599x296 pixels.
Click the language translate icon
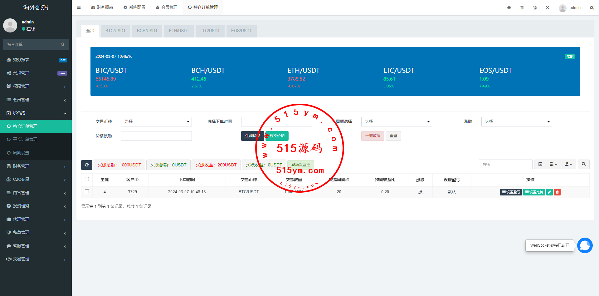pyautogui.click(x=535, y=7)
